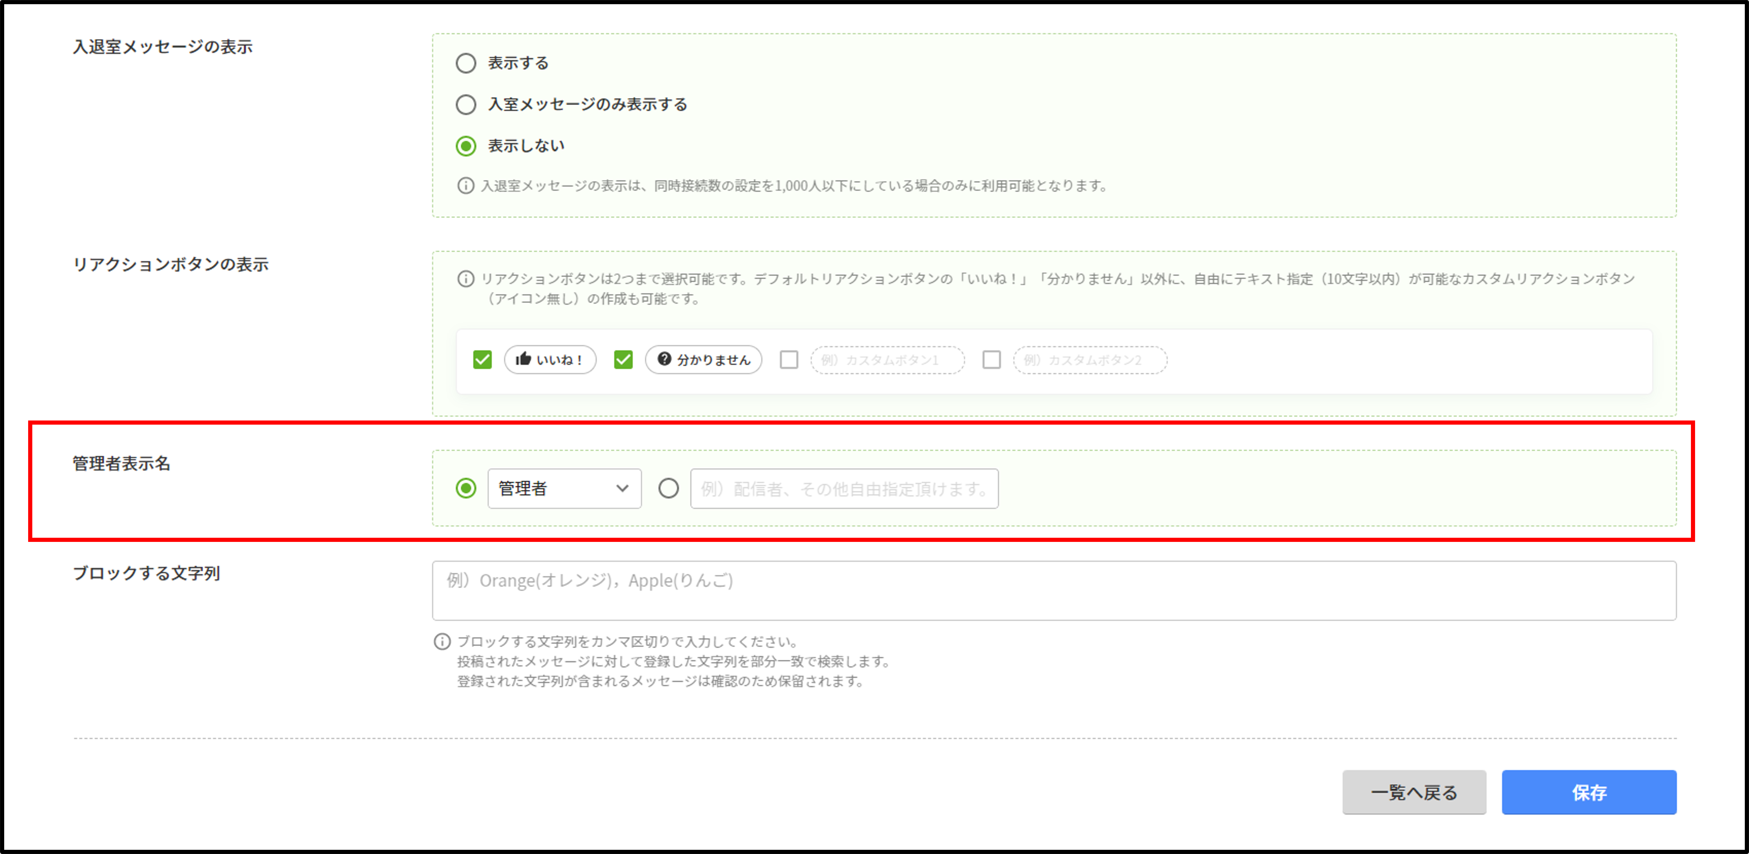Image resolution: width=1749 pixels, height=854 pixels.
Task: Click the 入退室メッセージの表示 label
Action: pyautogui.click(x=163, y=46)
